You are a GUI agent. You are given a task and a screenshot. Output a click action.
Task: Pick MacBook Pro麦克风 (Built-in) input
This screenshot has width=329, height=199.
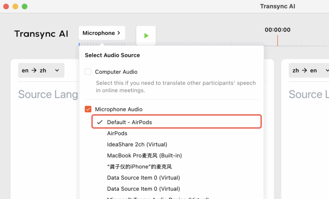[144, 156]
